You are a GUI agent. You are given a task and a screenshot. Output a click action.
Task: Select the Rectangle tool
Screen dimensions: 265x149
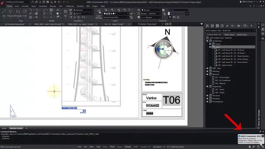[18, 13]
